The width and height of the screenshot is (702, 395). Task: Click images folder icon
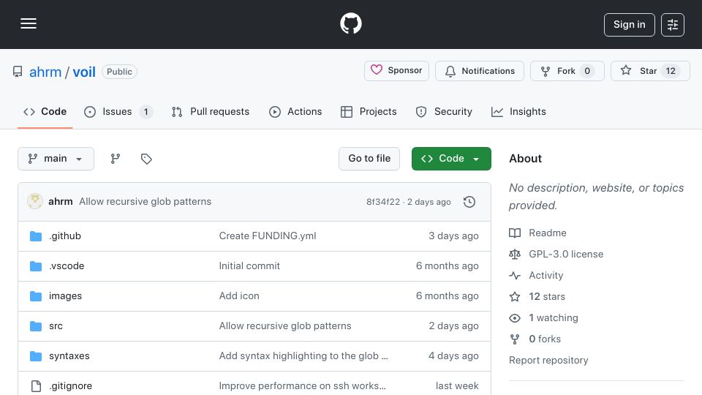click(36, 296)
